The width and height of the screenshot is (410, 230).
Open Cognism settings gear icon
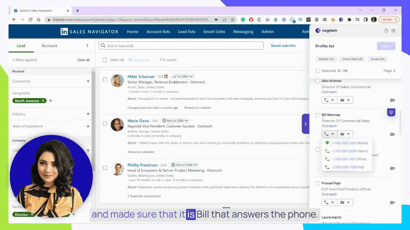[x=393, y=31]
